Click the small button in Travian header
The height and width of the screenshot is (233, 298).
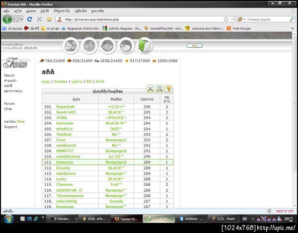pos(194,46)
